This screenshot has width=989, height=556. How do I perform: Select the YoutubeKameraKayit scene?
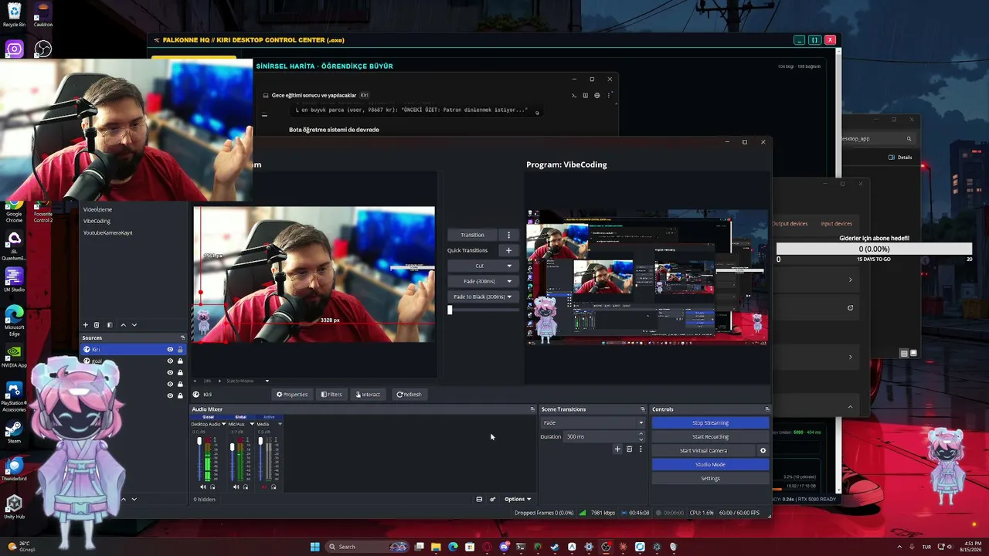click(107, 232)
